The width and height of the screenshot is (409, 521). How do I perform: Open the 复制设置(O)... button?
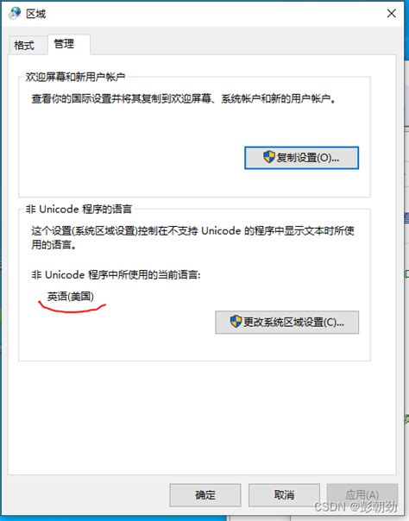pyautogui.click(x=302, y=158)
